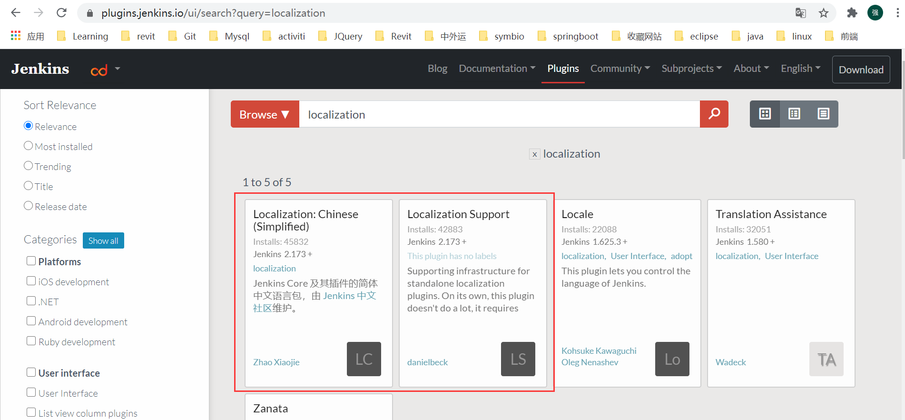Screen dimensions: 905x420
Task: Open Wadeck maintainer link
Action: point(731,362)
